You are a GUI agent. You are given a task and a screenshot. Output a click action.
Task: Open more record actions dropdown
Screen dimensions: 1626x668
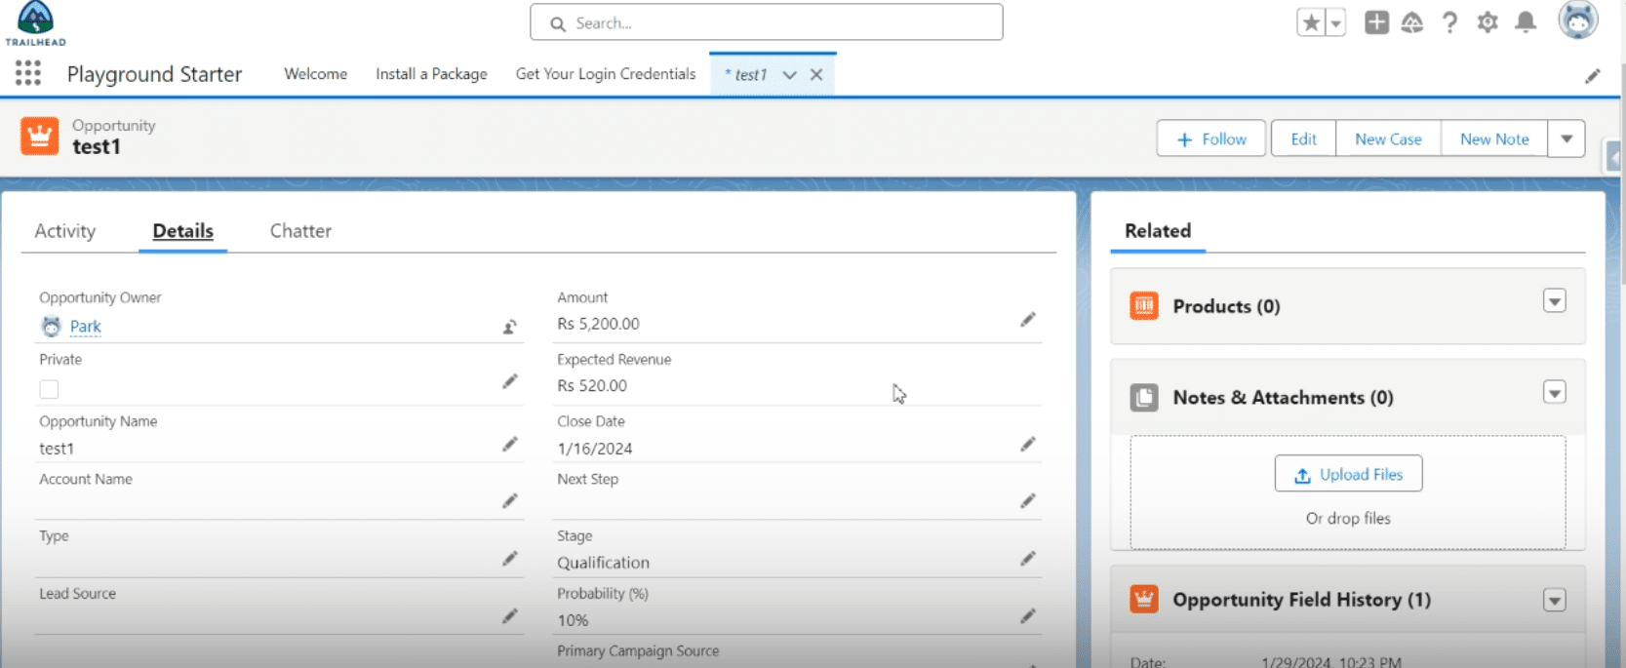click(1567, 138)
